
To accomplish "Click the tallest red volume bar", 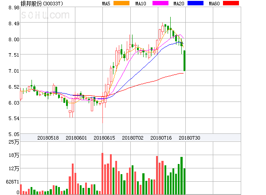I will pyautogui.click(x=102, y=173).
